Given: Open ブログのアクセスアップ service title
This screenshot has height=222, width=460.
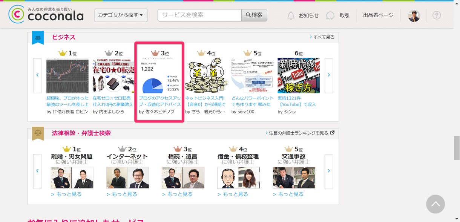Looking at the screenshot, I should pyautogui.click(x=160, y=101).
